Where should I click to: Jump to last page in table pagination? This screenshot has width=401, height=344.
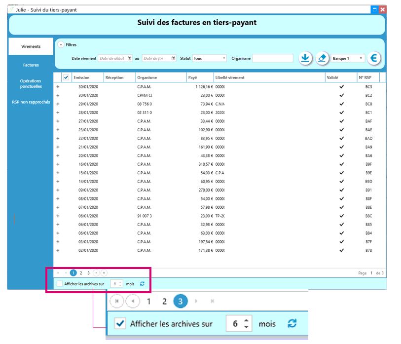[x=104, y=273]
